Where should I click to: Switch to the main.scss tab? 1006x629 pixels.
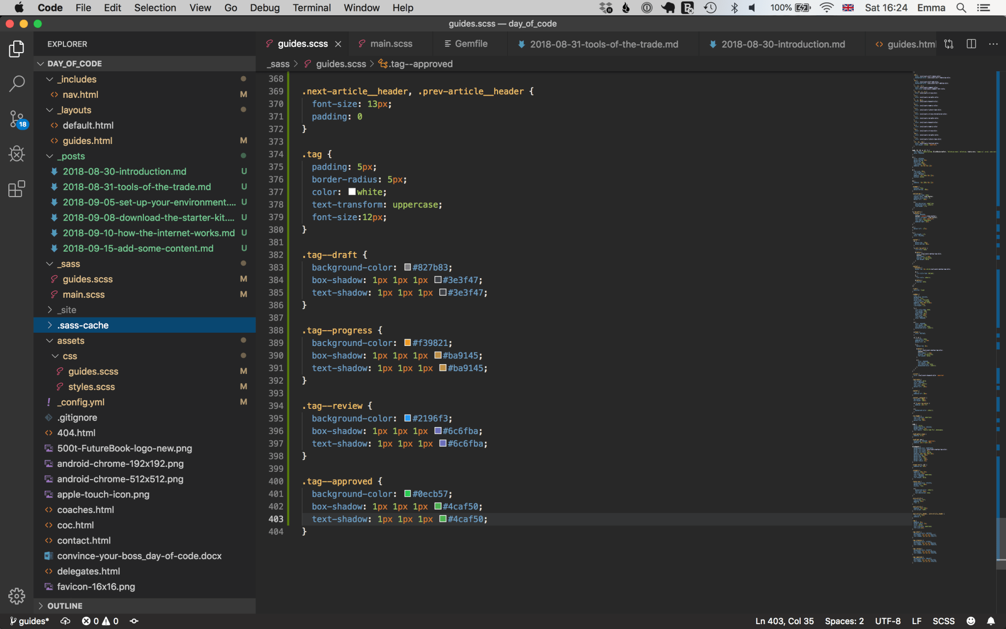pos(391,44)
